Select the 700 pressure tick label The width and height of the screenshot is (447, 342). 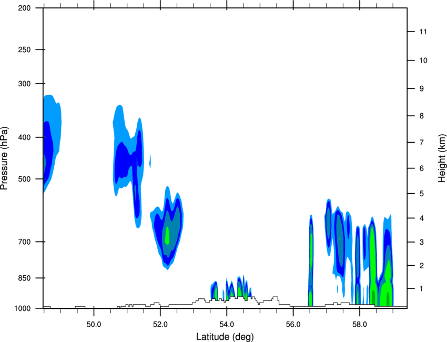tap(24, 242)
